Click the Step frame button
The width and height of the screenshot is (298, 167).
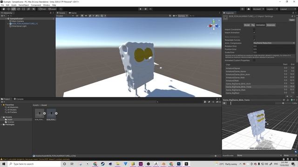[x=150, y=9]
